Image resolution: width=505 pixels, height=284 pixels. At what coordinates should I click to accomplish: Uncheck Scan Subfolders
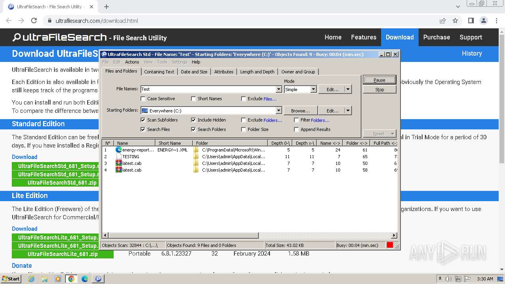143,120
